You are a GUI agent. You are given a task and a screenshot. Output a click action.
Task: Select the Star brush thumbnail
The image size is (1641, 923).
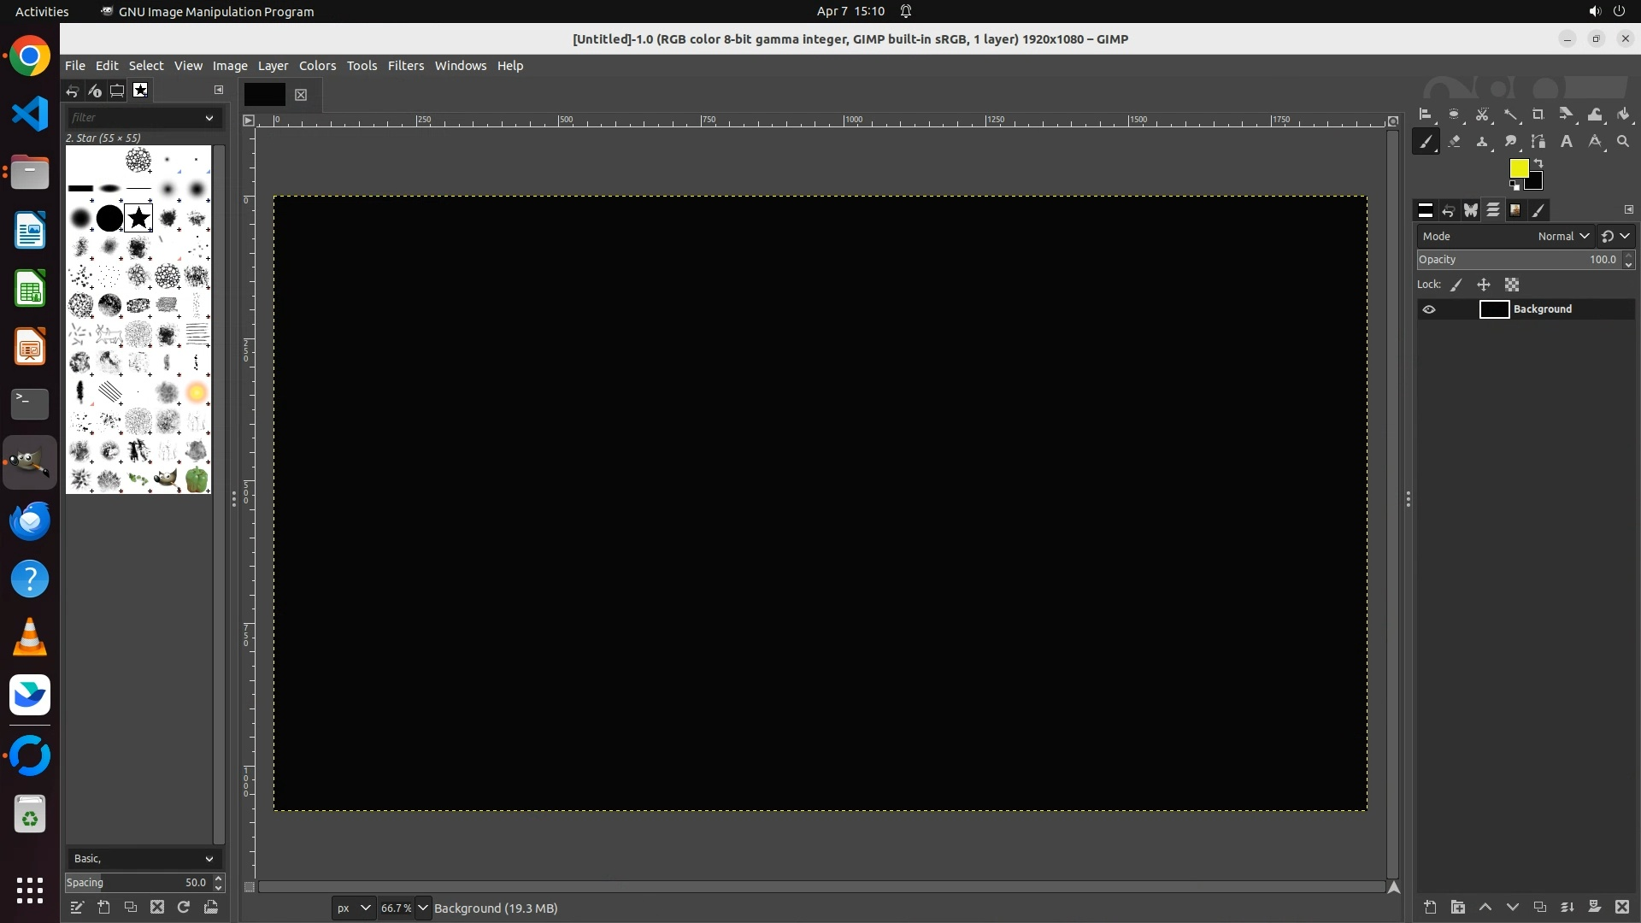(138, 219)
